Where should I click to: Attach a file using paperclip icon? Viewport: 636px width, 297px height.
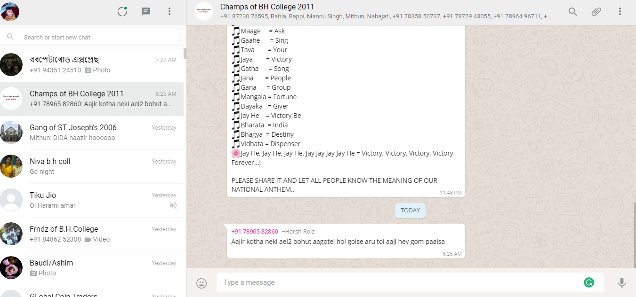pos(596,11)
